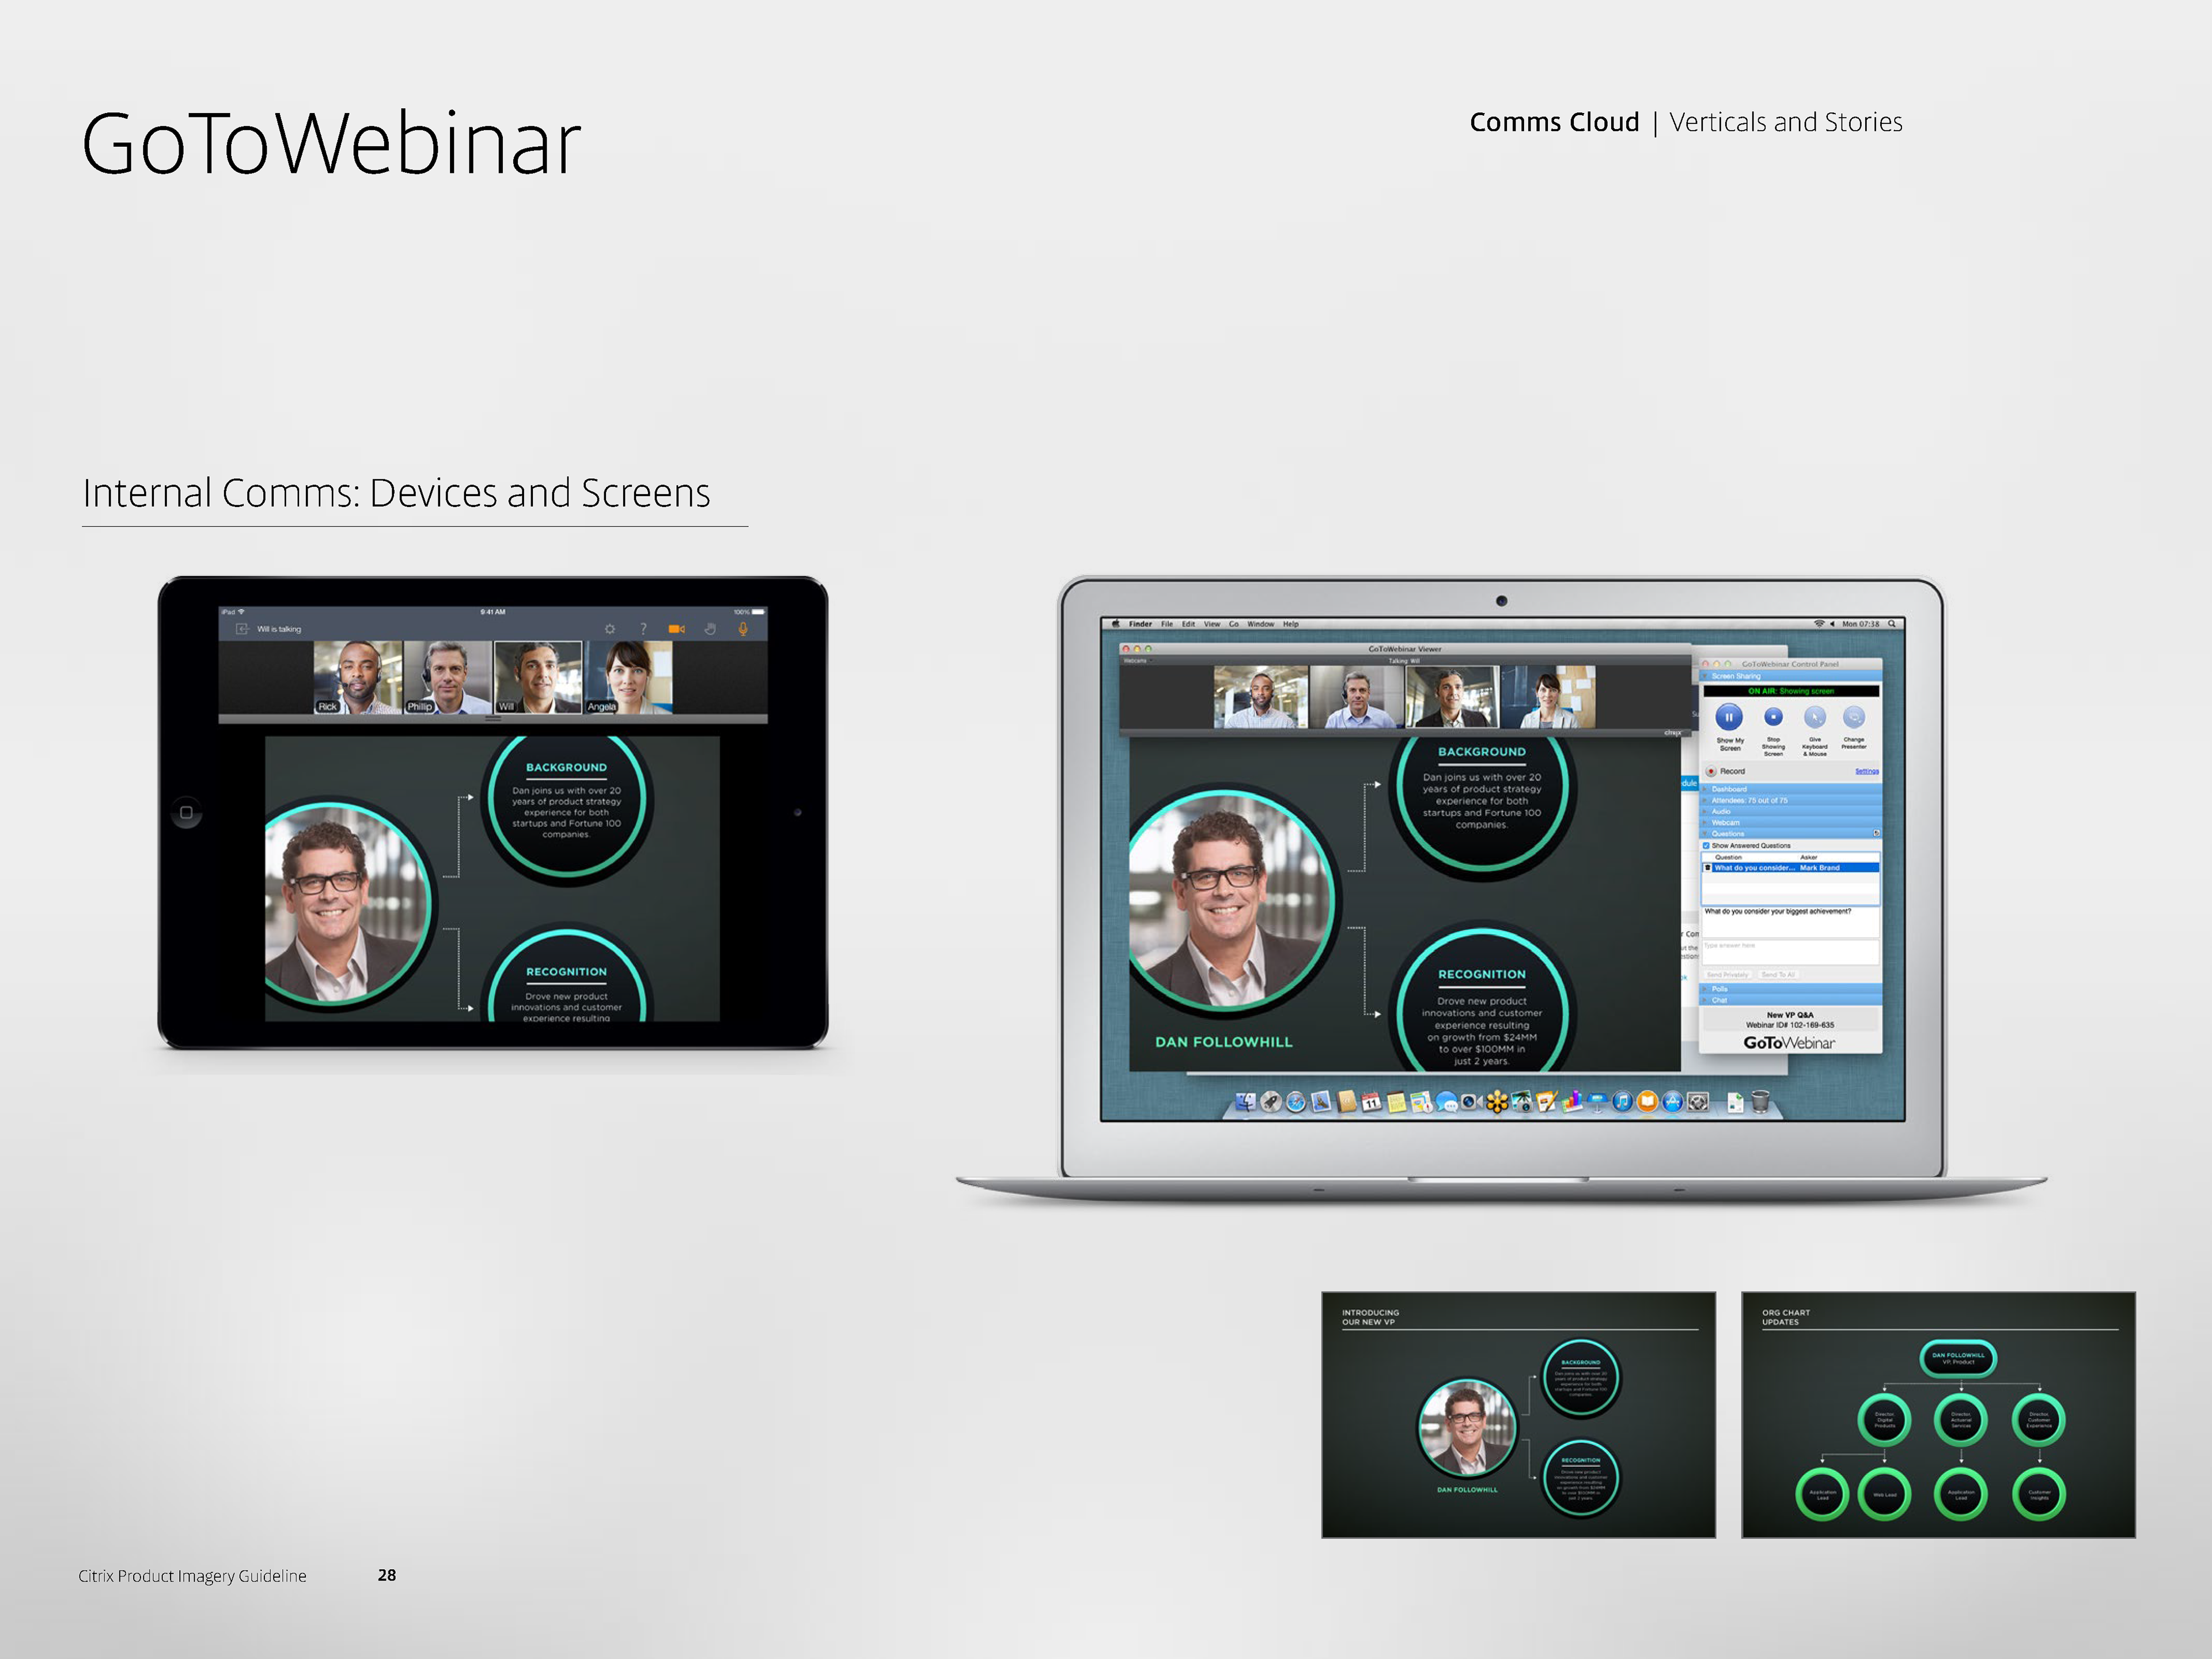
Task: Tap the raise hand icon on the iPad
Action: pyautogui.click(x=710, y=629)
